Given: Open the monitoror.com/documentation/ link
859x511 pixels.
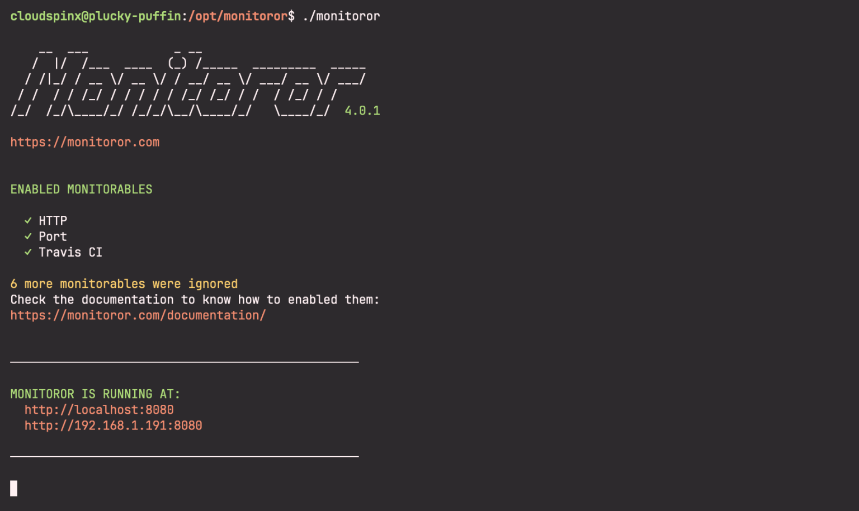Looking at the screenshot, I should point(138,315).
